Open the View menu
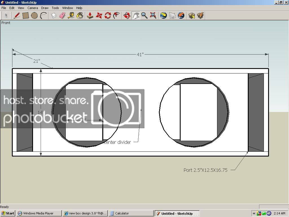The width and height of the screenshot is (289, 217). 21,8
